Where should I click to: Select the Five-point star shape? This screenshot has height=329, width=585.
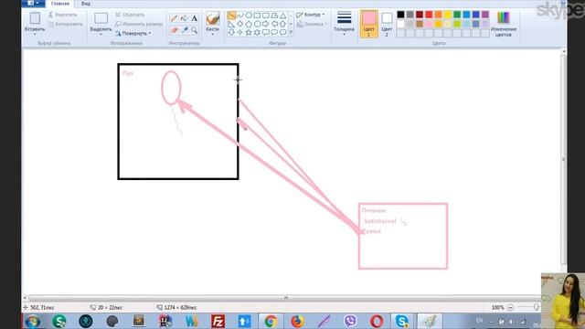[249, 33]
